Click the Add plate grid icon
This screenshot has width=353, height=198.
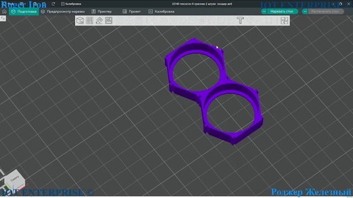89,21
